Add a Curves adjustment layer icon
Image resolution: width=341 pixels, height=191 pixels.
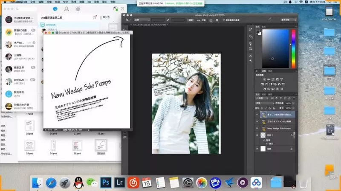tap(273, 79)
